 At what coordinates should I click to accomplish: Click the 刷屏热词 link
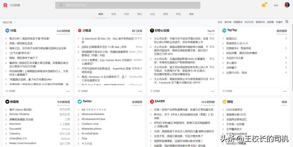(x=260, y=22)
